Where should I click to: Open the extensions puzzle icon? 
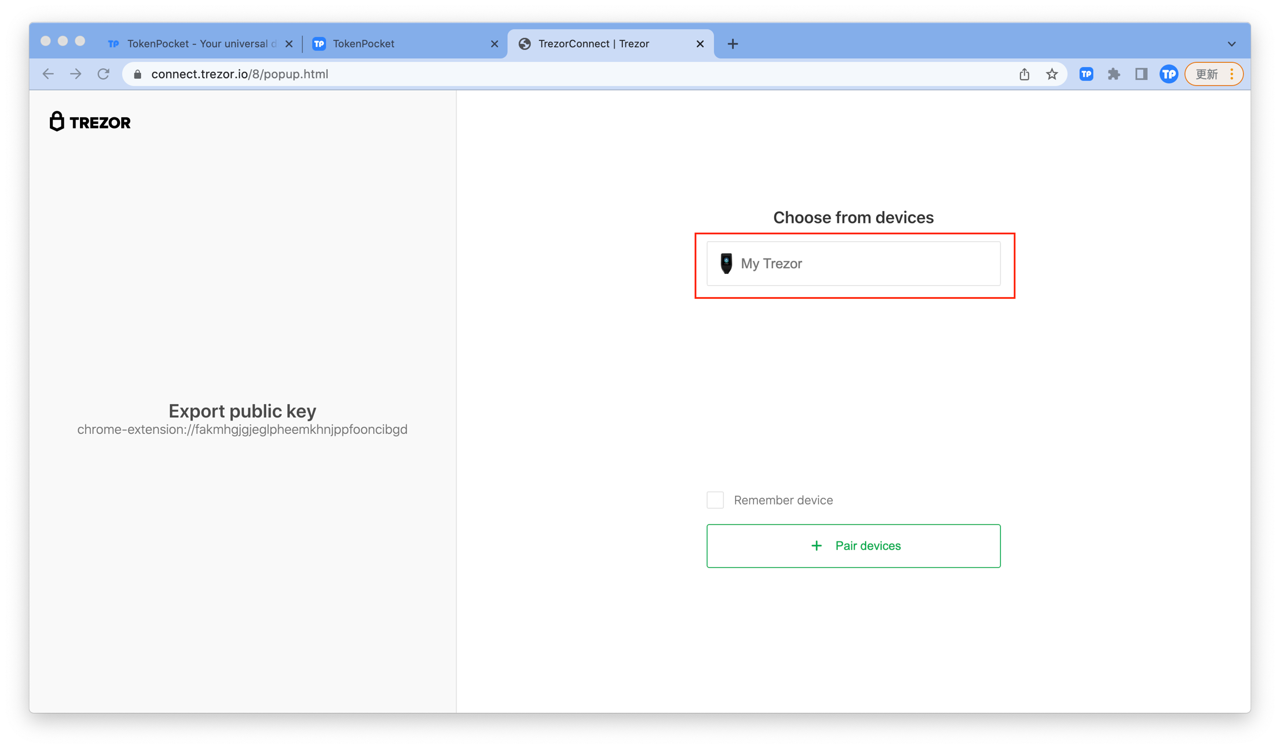(1113, 74)
